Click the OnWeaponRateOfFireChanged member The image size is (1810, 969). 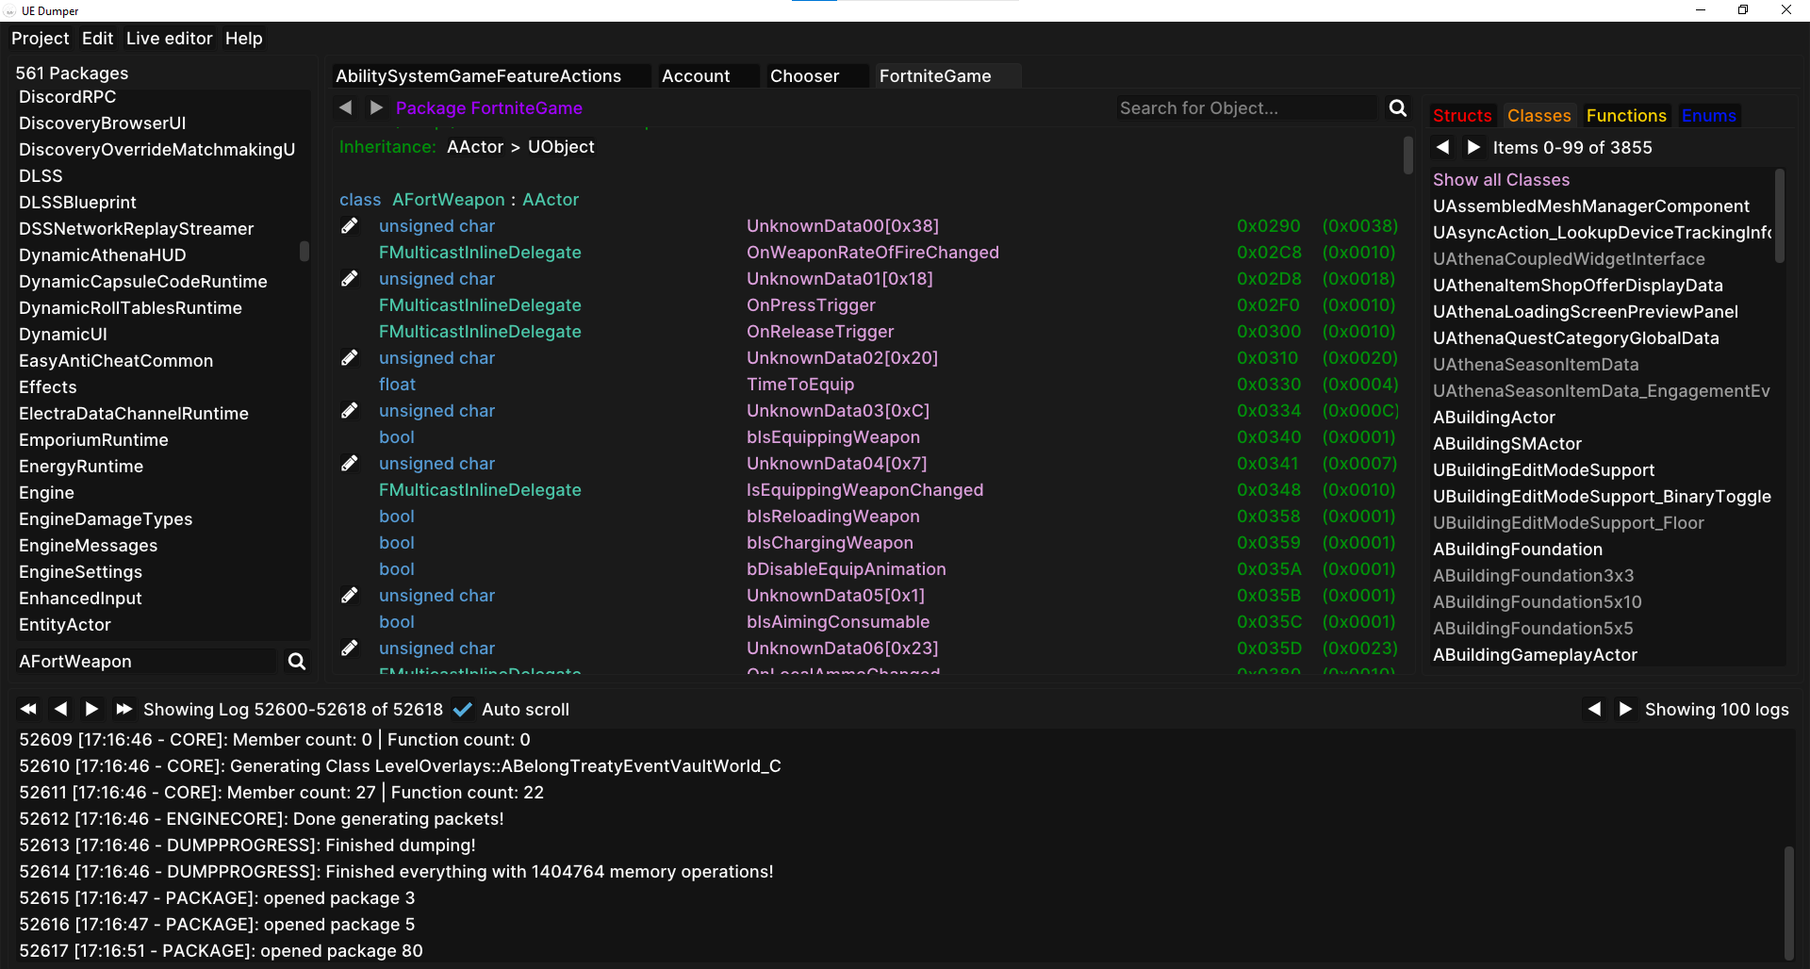pos(873,253)
